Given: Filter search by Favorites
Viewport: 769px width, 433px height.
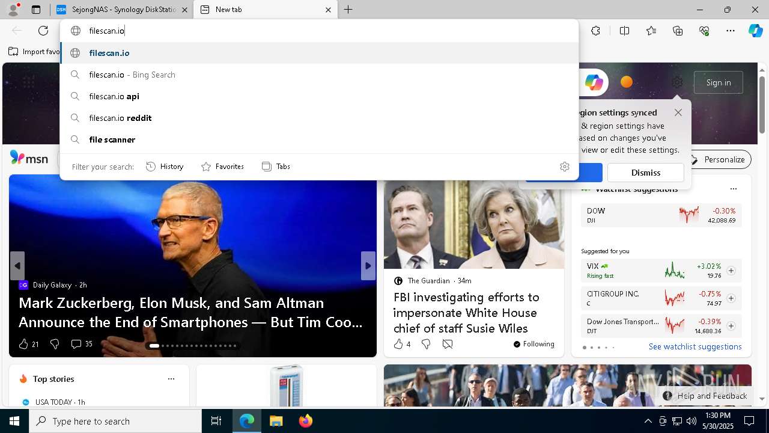Looking at the screenshot, I should pos(222,167).
